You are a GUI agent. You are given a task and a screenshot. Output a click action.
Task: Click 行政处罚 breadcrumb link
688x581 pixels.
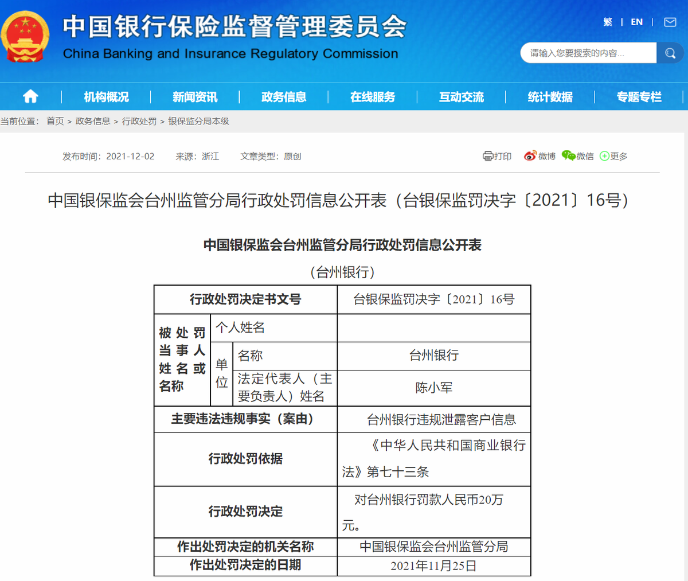pyautogui.click(x=139, y=121)
